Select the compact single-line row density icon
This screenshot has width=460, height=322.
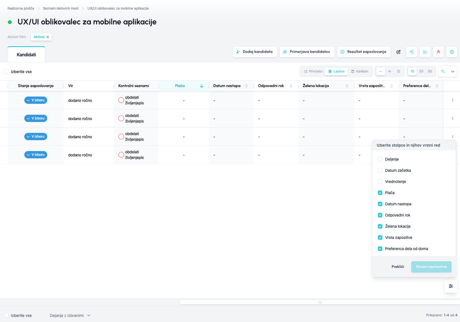tap(381, 71)
